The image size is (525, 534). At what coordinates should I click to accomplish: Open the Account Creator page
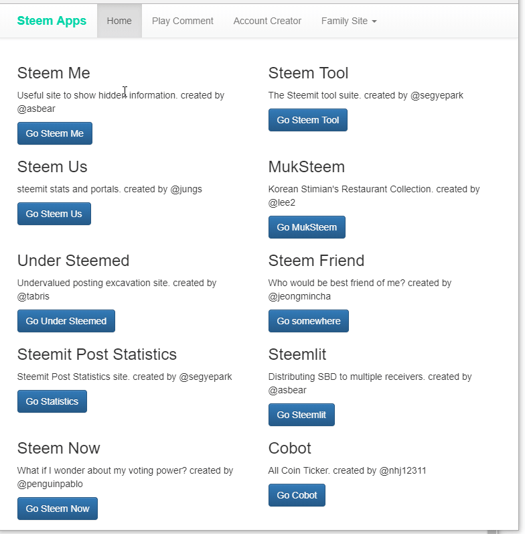(267, 21)
